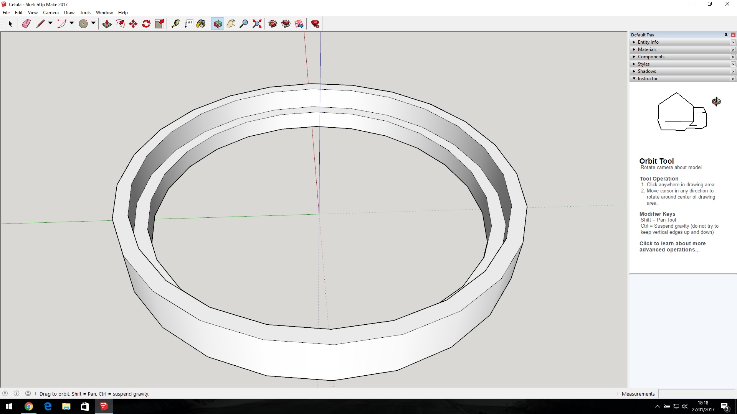
Task: Click the volume speaker tray icon
Action: [685, 406]
